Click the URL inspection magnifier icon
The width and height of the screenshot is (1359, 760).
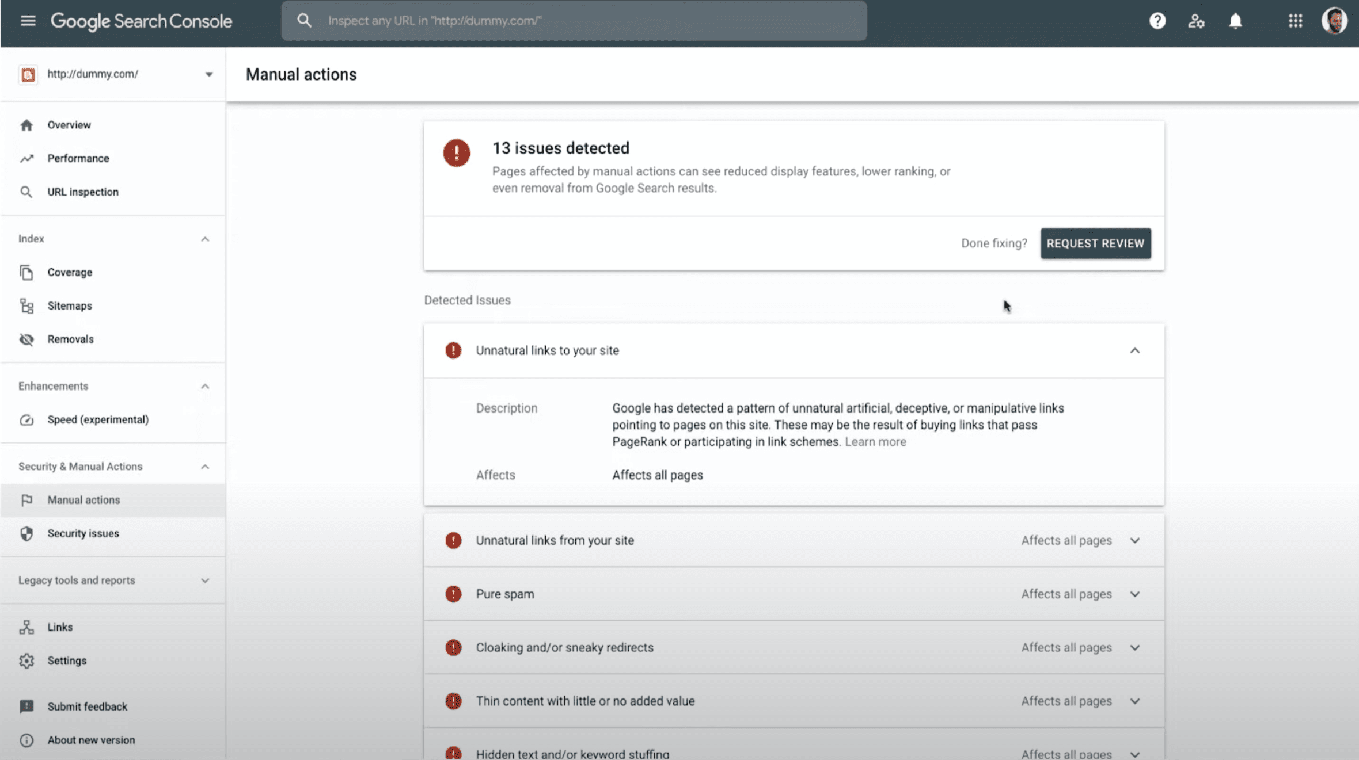click(26, 192)
